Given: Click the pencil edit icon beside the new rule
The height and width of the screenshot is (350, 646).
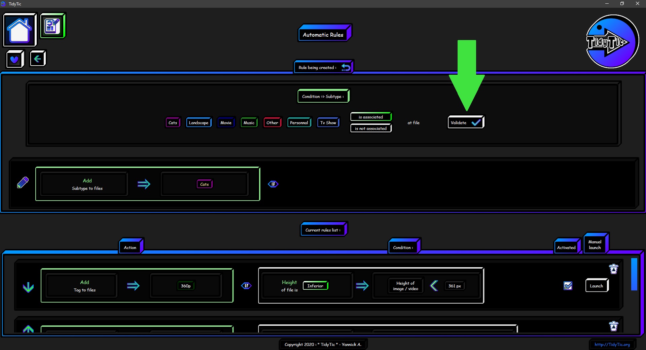Looking at the screenshot, I should 23,182.
